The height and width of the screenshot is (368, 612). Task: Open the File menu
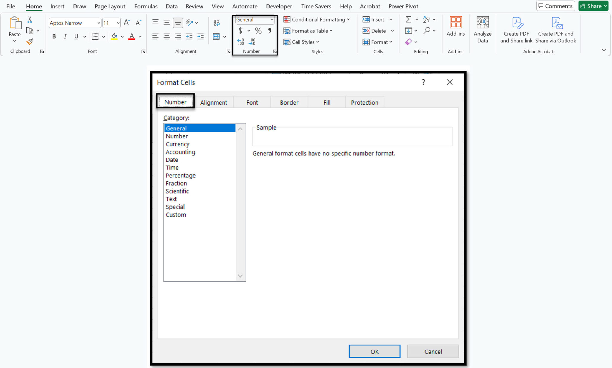point(10,6)
